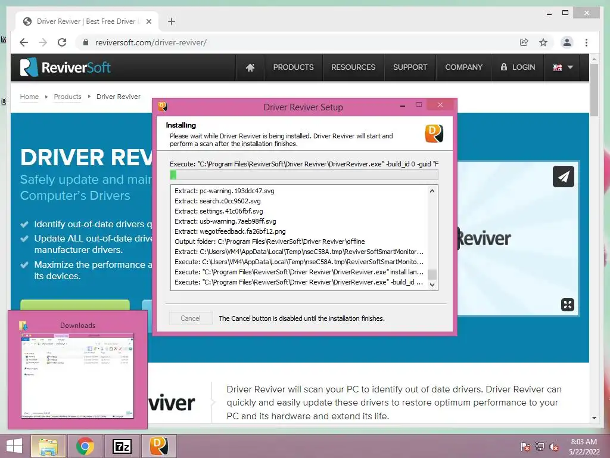This screenshot has height=458, width=610.
Task: Click the page scrollbar down arrow
Action: tap(594, 418)
